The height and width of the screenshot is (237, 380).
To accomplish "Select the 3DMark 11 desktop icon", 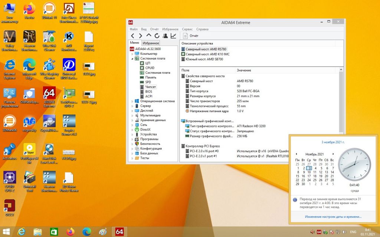I will click(x=49, y=11).
